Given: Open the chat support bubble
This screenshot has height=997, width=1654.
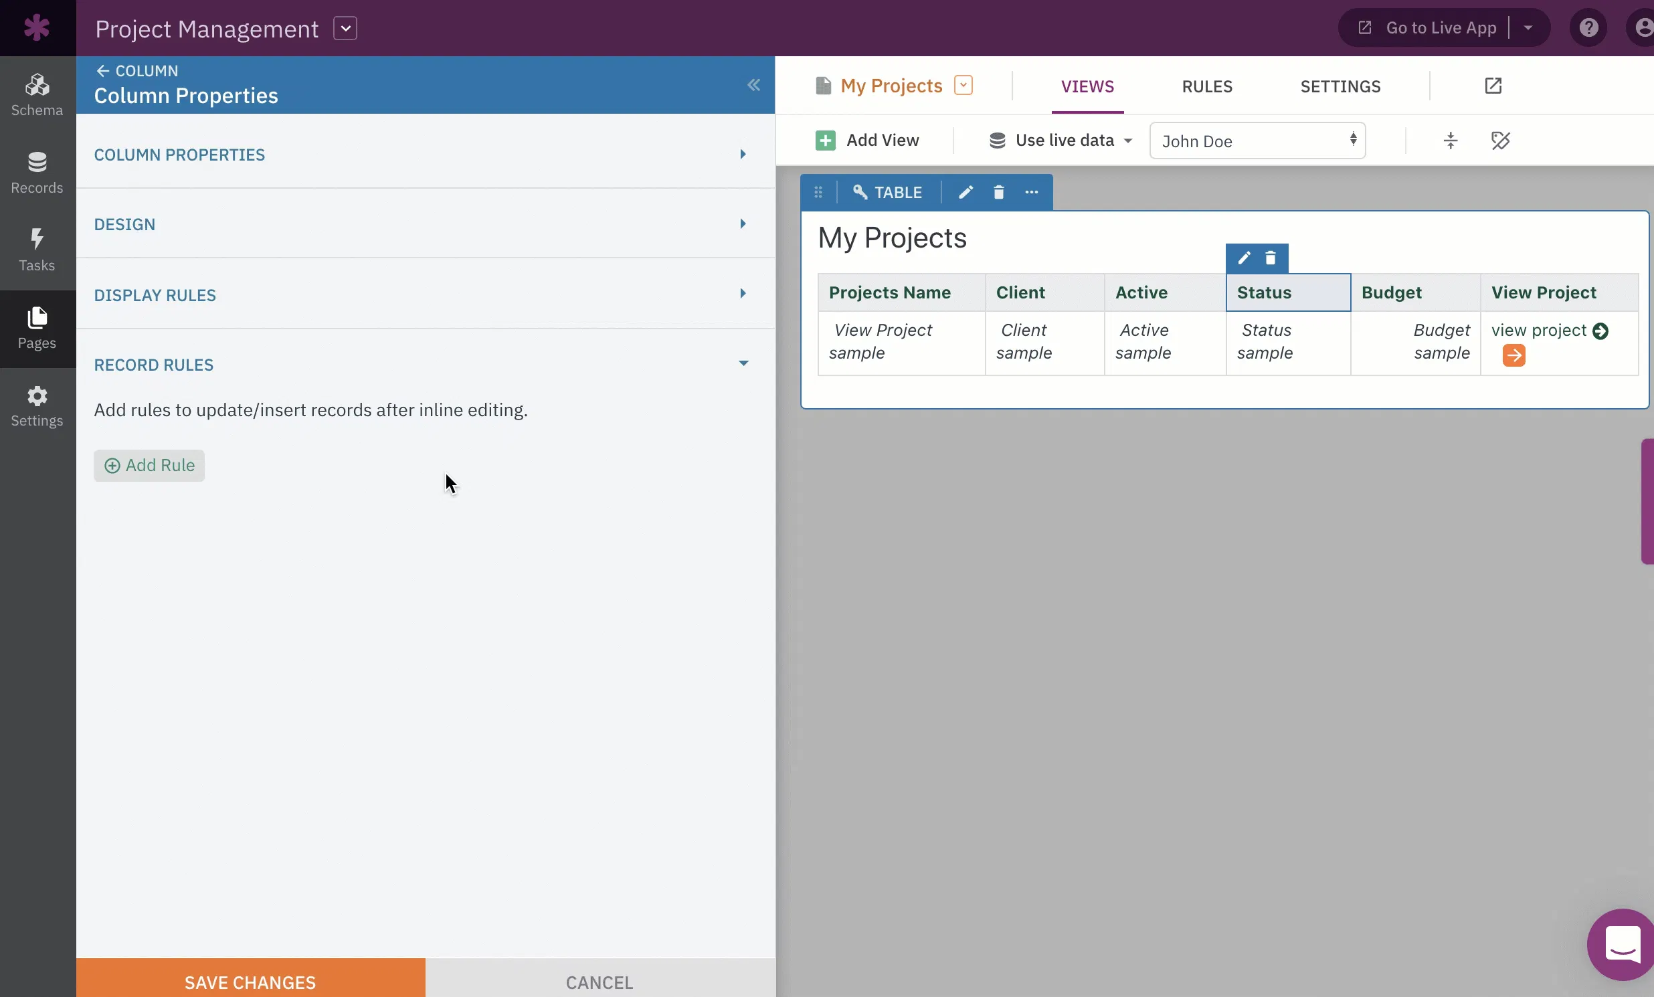Looking at the screenshot, I should 1622,944.
